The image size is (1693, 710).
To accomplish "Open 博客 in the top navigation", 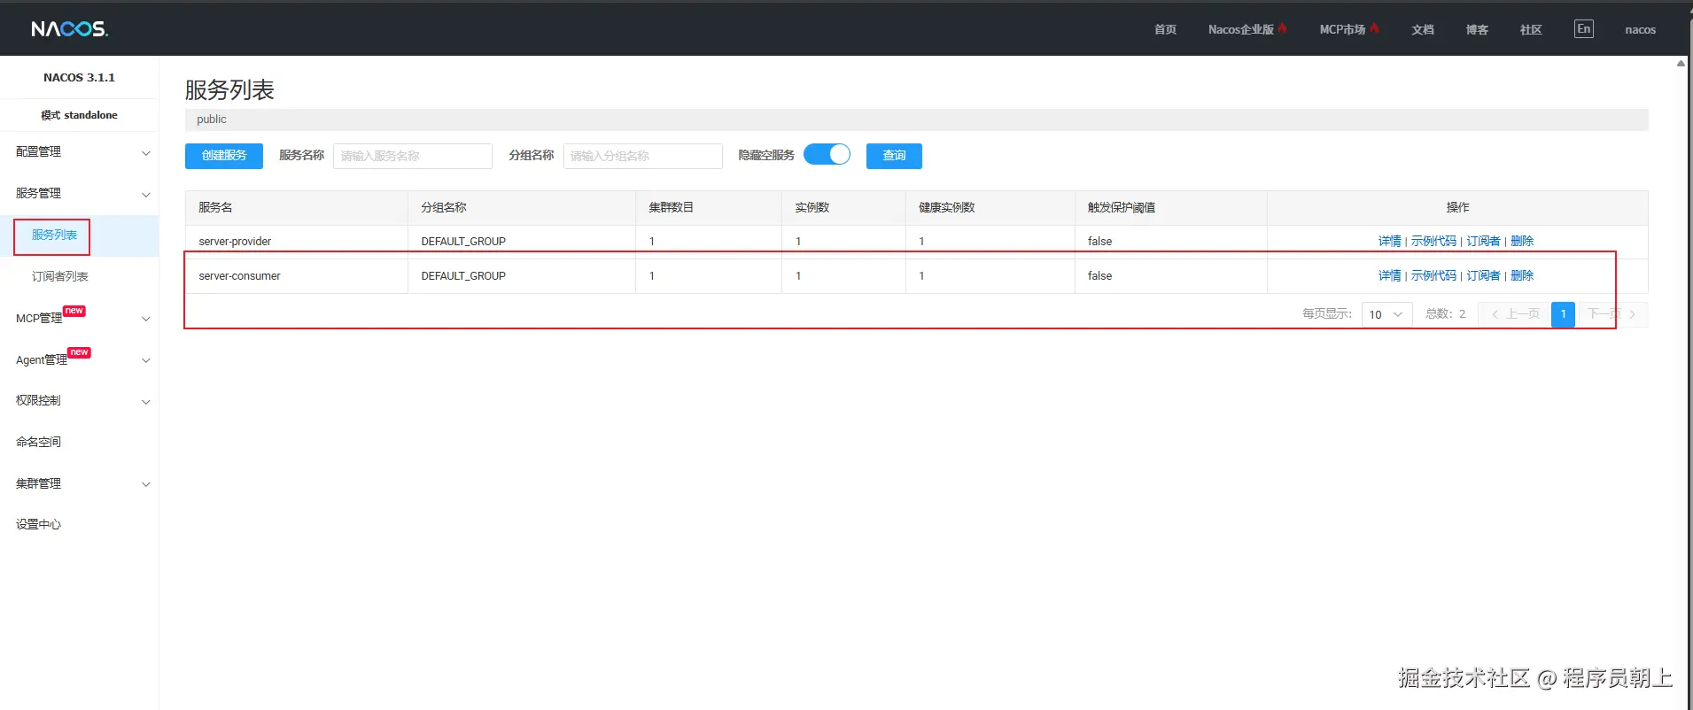I will pyautogui.click(x=1477, y=30).
